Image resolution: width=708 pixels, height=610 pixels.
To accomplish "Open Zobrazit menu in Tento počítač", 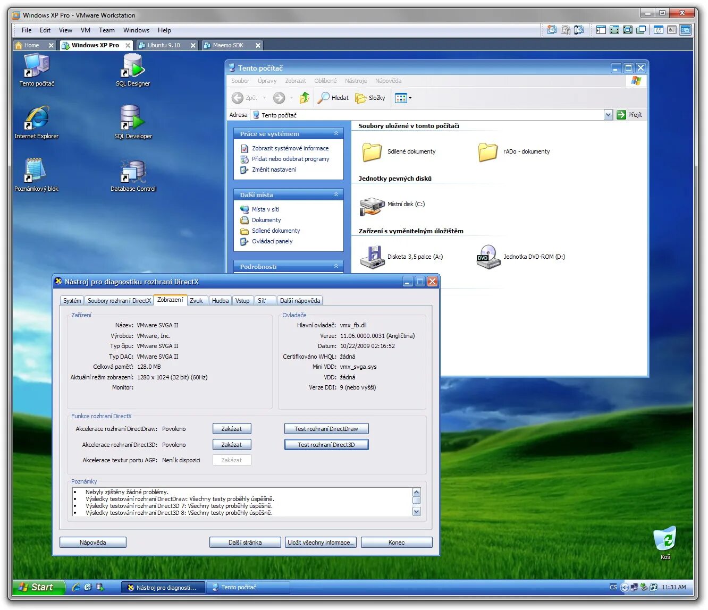I will [295, 81].
